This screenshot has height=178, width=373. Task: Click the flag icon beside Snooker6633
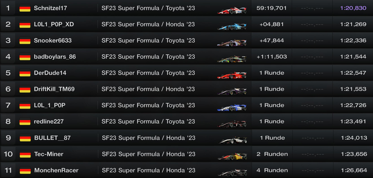click(x=25, y=41)
